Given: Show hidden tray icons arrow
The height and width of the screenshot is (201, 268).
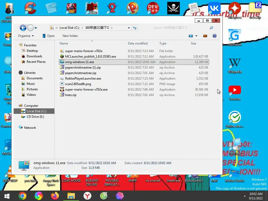Looking at the screenshot, I should [245, 196].
